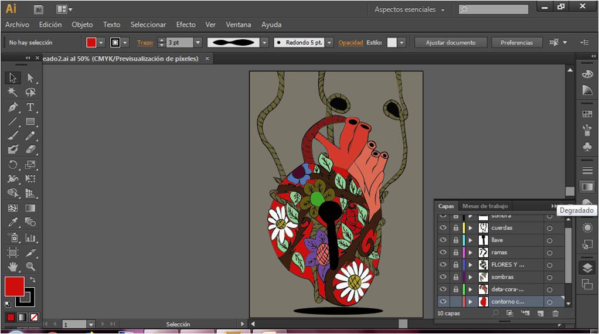Click the Ajustar documento button

pyautogui.click(x=450, y=43)
